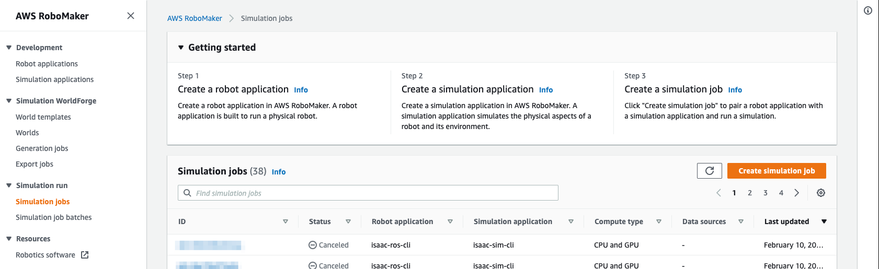Open Robotics software external link
This screenshot has height=269, width=879.
coord(45,255)
